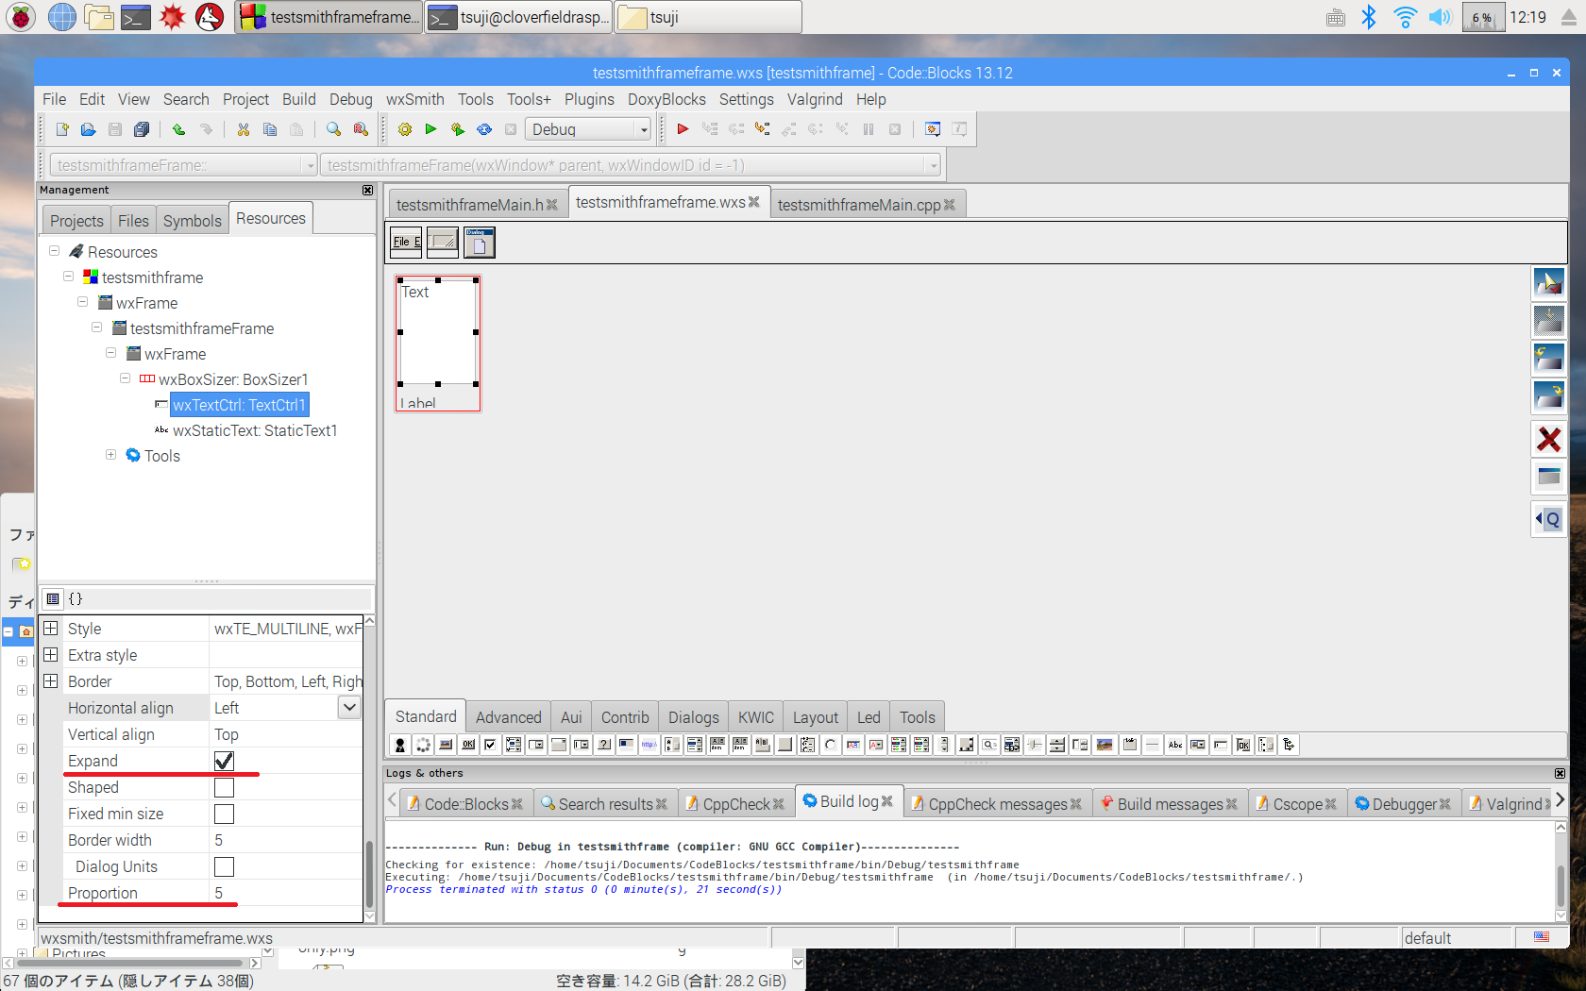
Task: Click the Build gear icon
Action: [x=405, y=129]
